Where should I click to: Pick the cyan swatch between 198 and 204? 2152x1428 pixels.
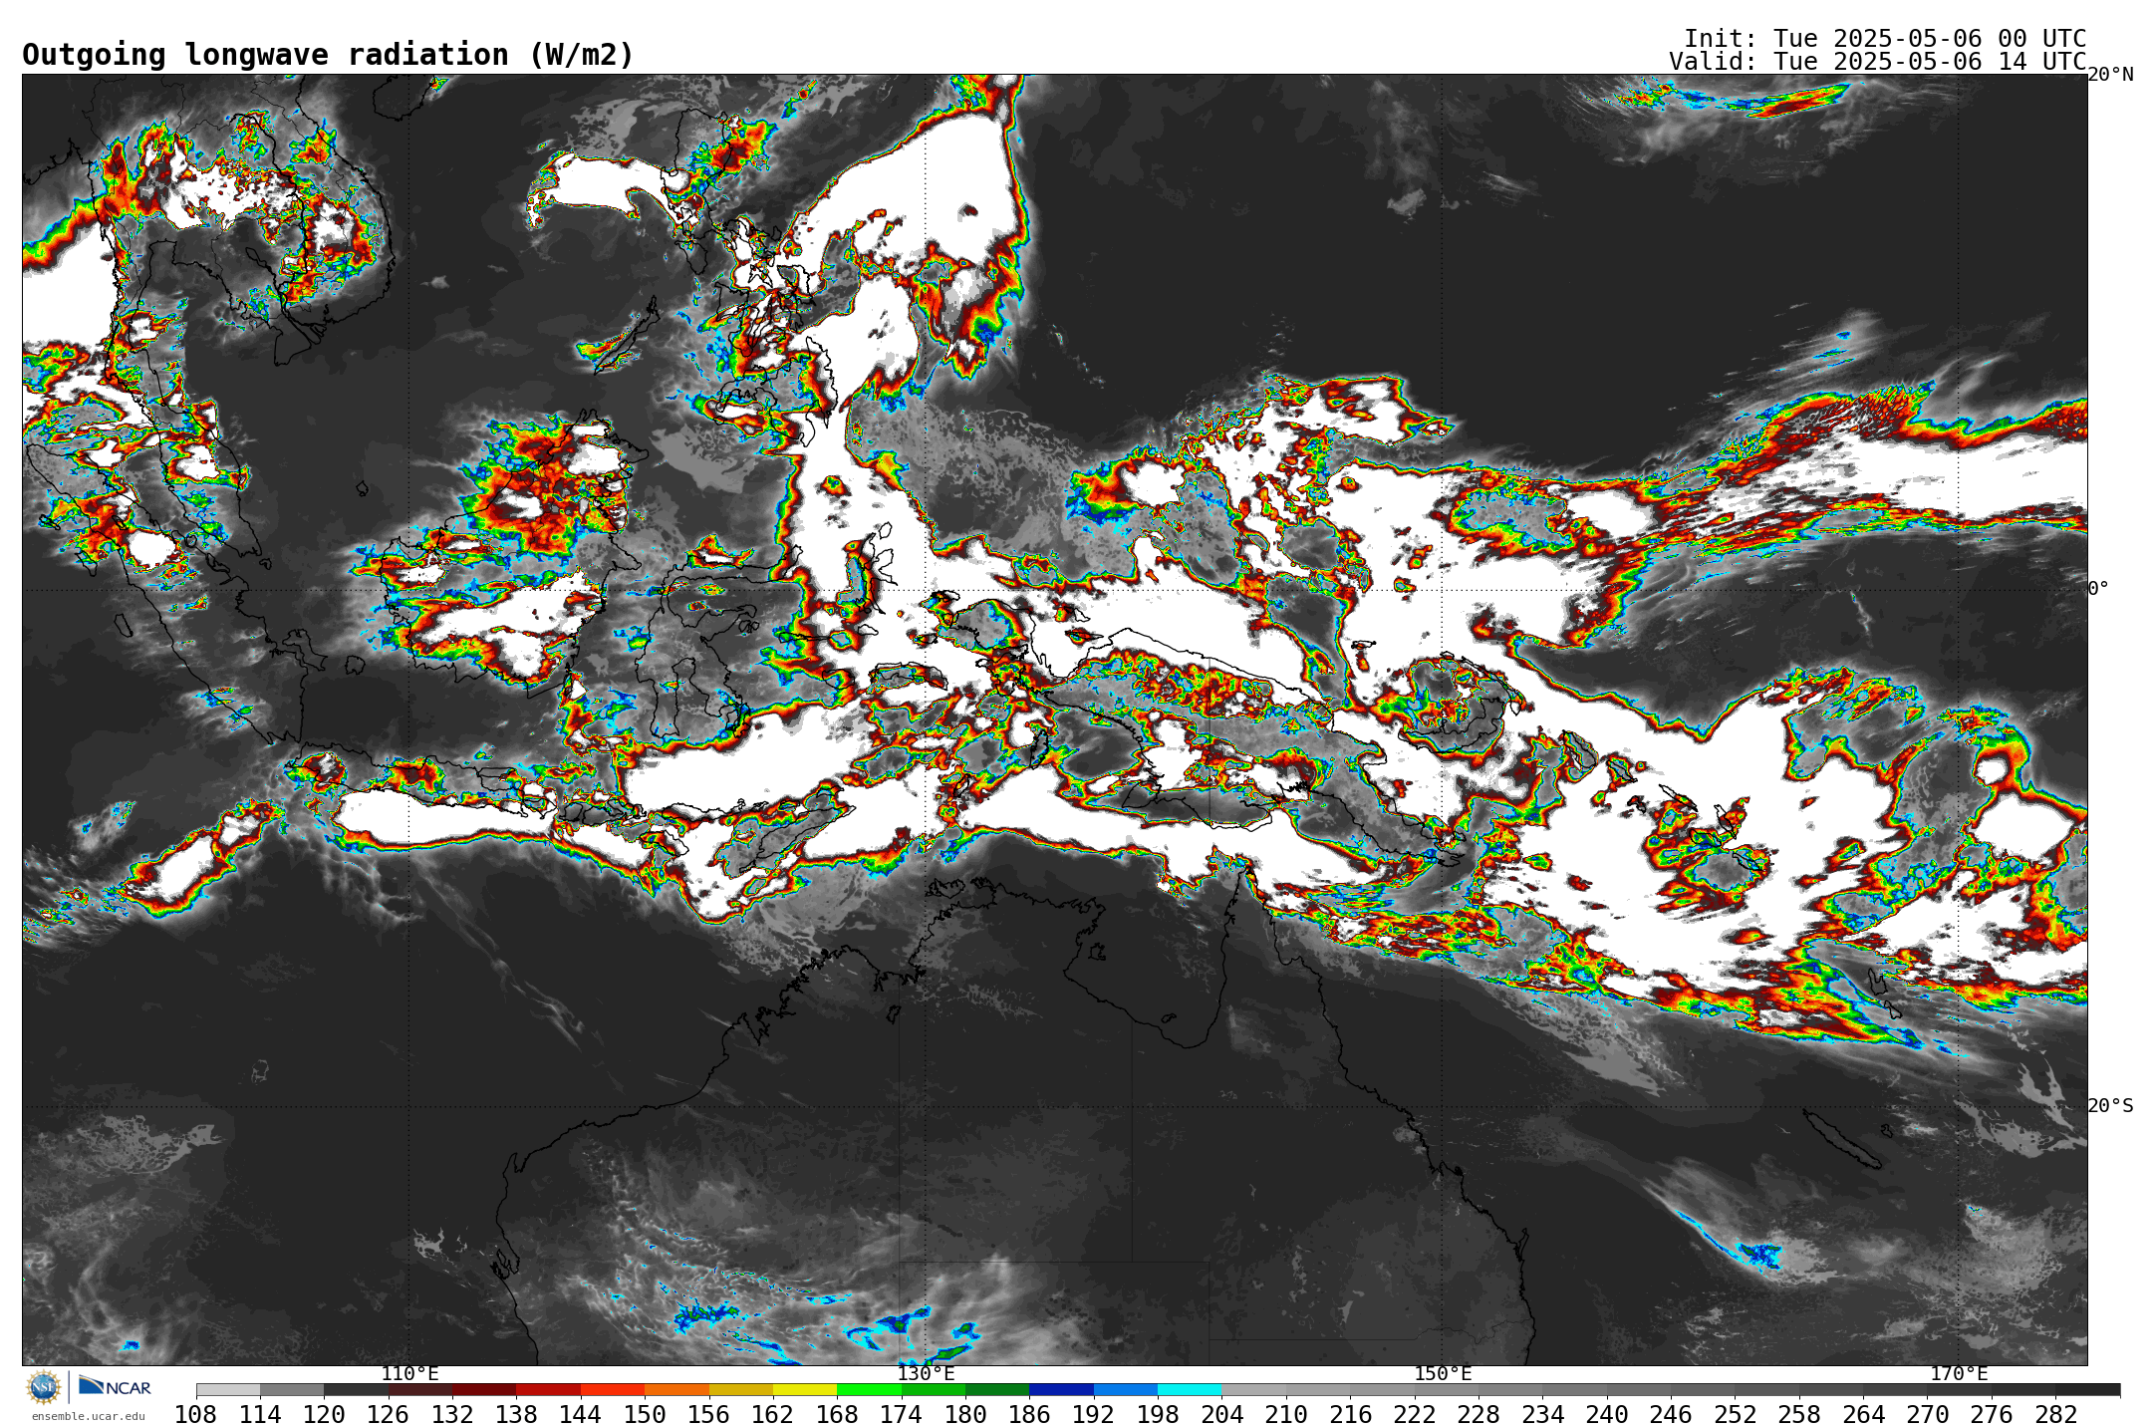(x=1190, y=1389)
